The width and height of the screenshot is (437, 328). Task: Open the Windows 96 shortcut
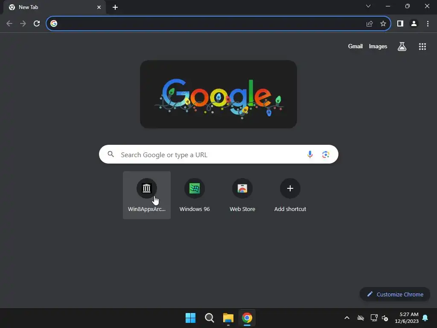pos(195,195)
